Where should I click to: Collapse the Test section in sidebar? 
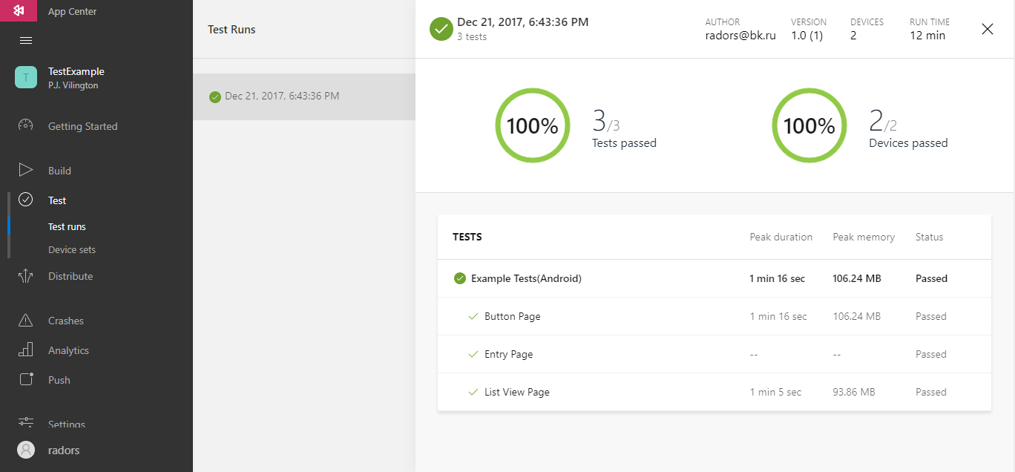[56, 200]
